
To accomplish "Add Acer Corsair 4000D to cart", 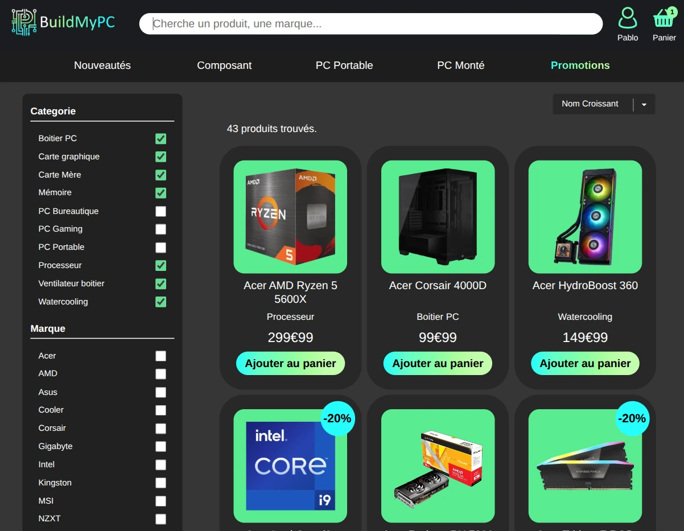I will tap(438, 363).
